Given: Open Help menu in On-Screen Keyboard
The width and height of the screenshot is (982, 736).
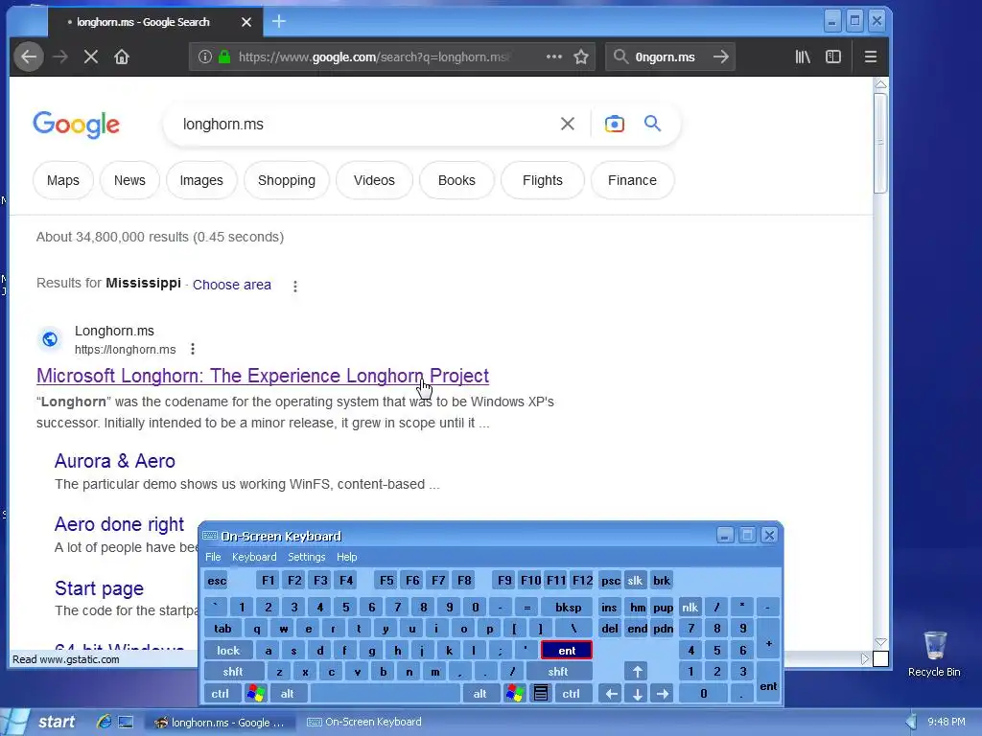Looking at the screenshot, I should [346, 557].
